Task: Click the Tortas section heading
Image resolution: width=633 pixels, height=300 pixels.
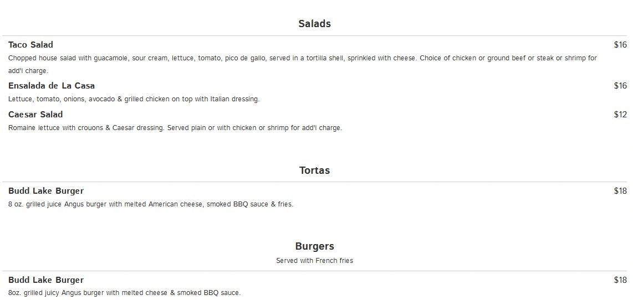Action: click(x=314, y=170)
